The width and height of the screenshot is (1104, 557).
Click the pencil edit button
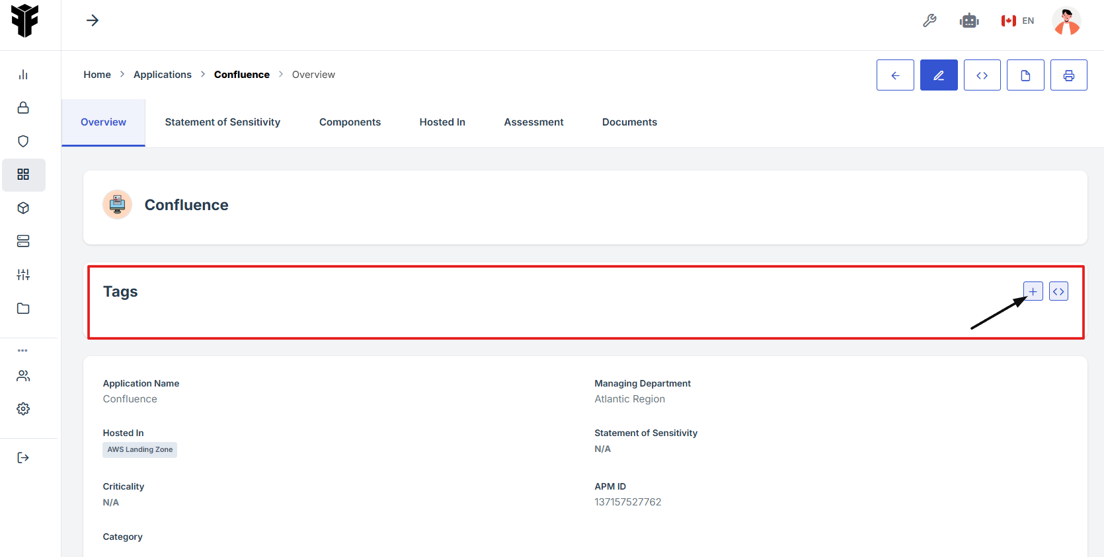(939, 75)
